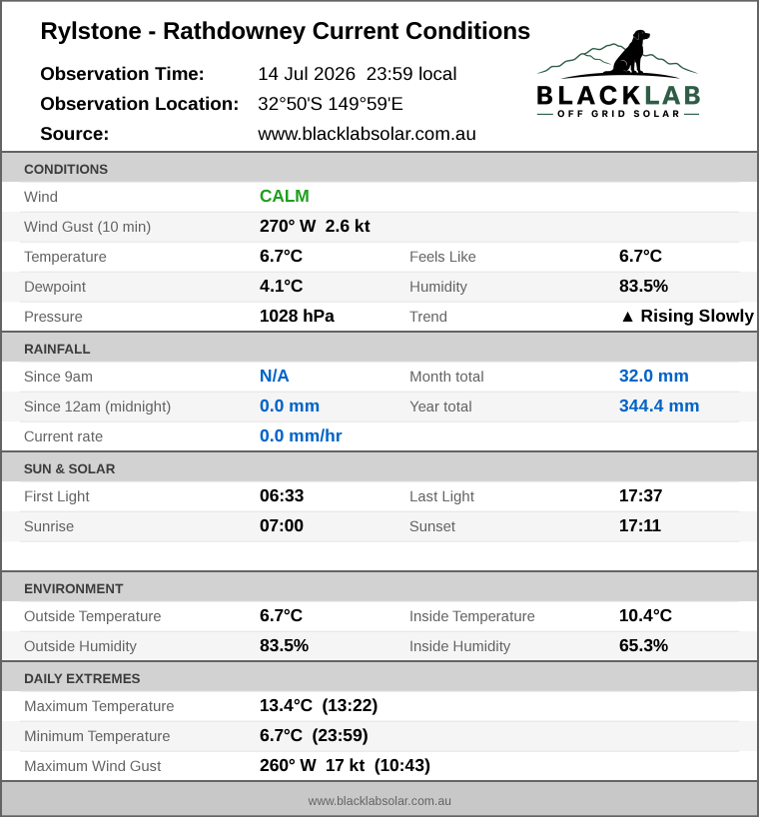Click the Sunrise time 07:00
This screenshot has width=759, height=817.
[x=282, y=525]
